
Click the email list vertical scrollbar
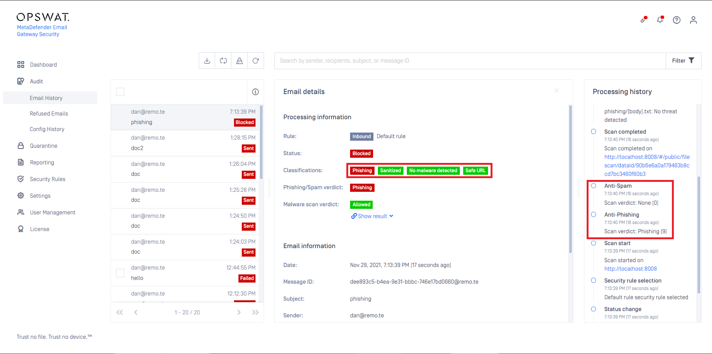[261, 142]
